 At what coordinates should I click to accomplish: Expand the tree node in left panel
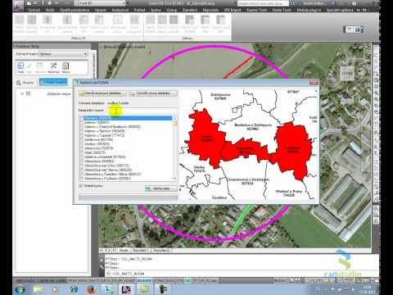click(x=22, y=93)
